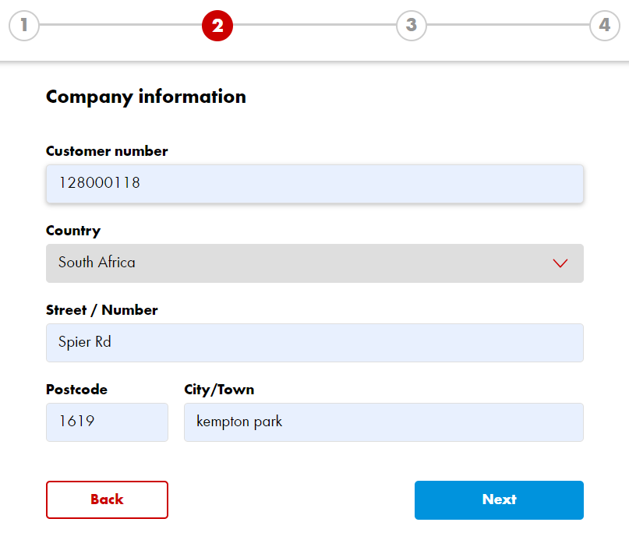Image resolution: width=629 pixels, height=547 pixels.
Task: Click the City/Town label
Action: (219, 390)
